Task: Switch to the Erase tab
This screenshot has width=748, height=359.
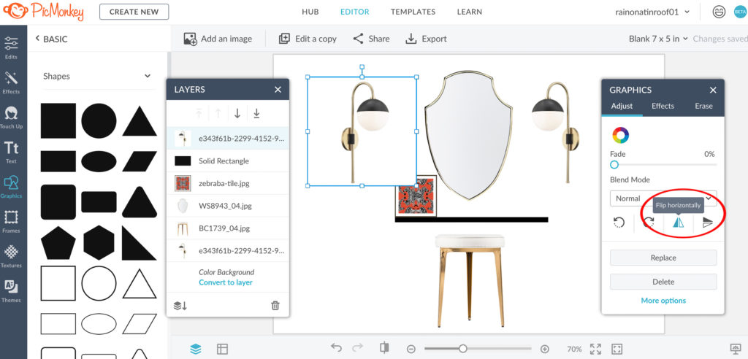Action: 703,106
